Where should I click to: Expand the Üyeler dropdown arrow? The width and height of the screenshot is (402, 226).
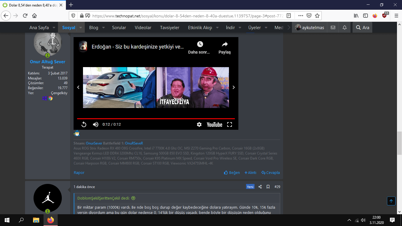[266, 27]
